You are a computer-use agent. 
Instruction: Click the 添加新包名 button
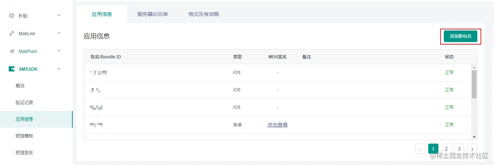click(x=460, y=36)
